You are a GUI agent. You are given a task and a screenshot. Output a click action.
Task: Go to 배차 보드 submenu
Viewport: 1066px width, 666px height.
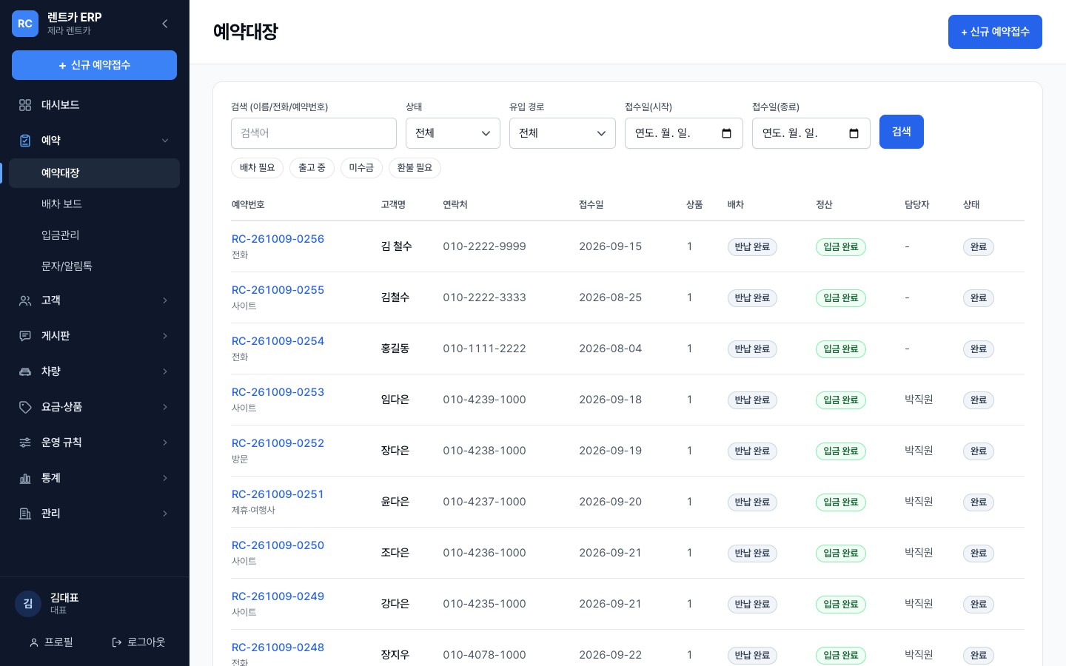(94, 204)
